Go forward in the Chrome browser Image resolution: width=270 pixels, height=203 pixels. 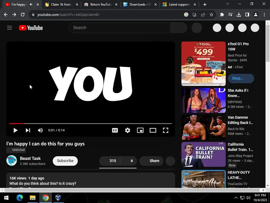point(14,15)
